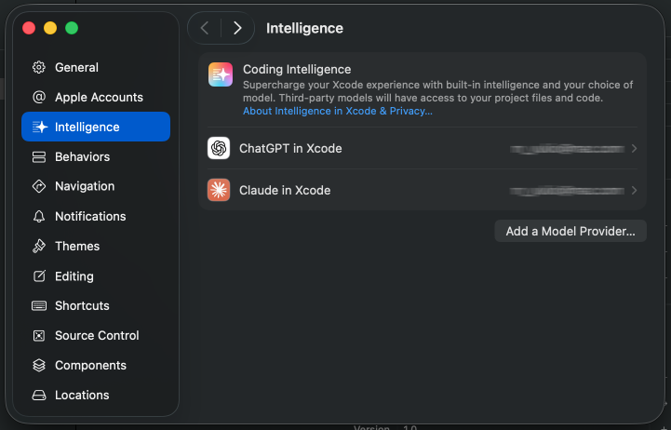Click the Shortcuts keyboard icon
671x430 pixels.
39,305
